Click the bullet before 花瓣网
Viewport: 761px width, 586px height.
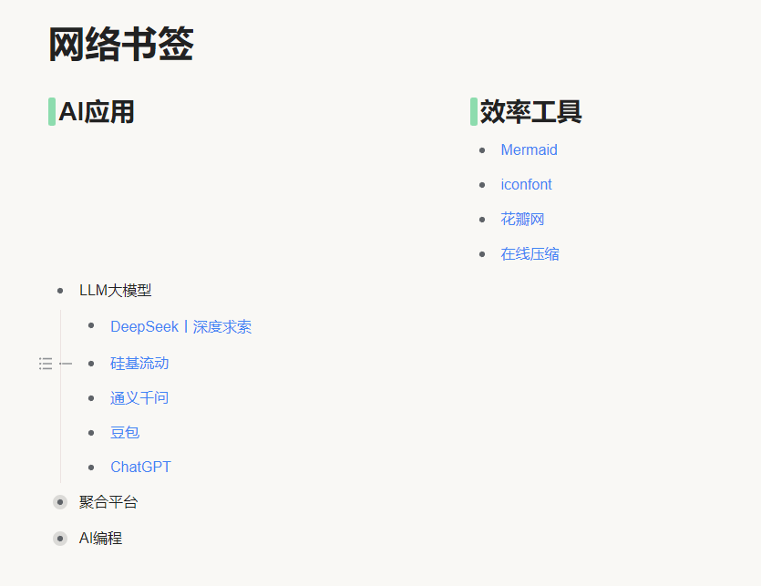pos(482,220)
